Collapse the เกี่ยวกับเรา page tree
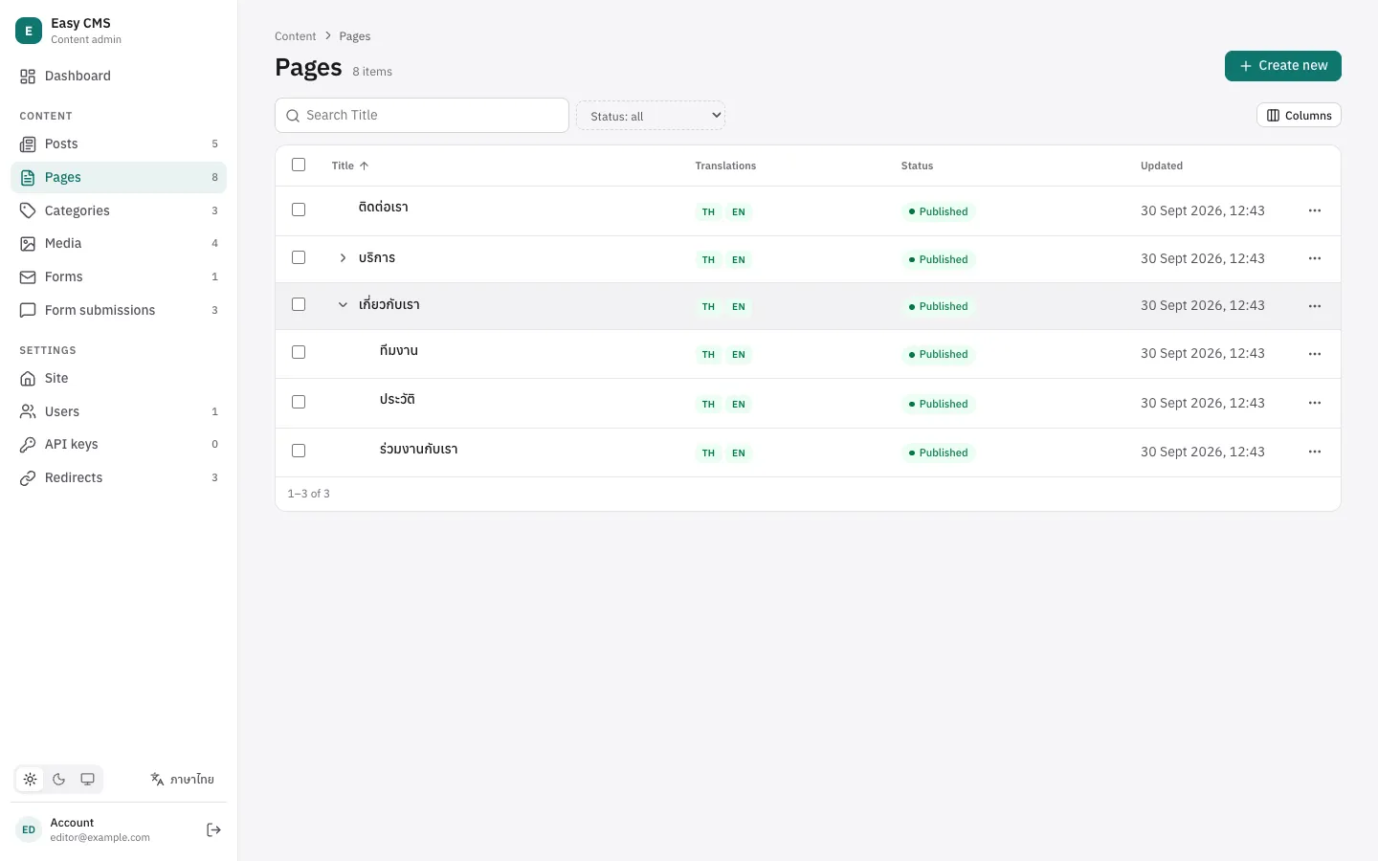Screen dimensions: 1378x861 [343, 304]
